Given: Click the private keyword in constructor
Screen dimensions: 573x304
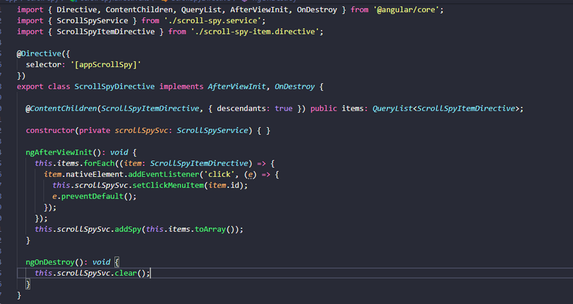Looking at the screenshot, I should (x=95, y=131).
